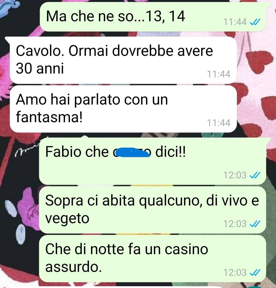Viewport: 276px width, 288px height.
Task: Click double check on 'vivo e vegeto' message
Action: click(255, 224)
